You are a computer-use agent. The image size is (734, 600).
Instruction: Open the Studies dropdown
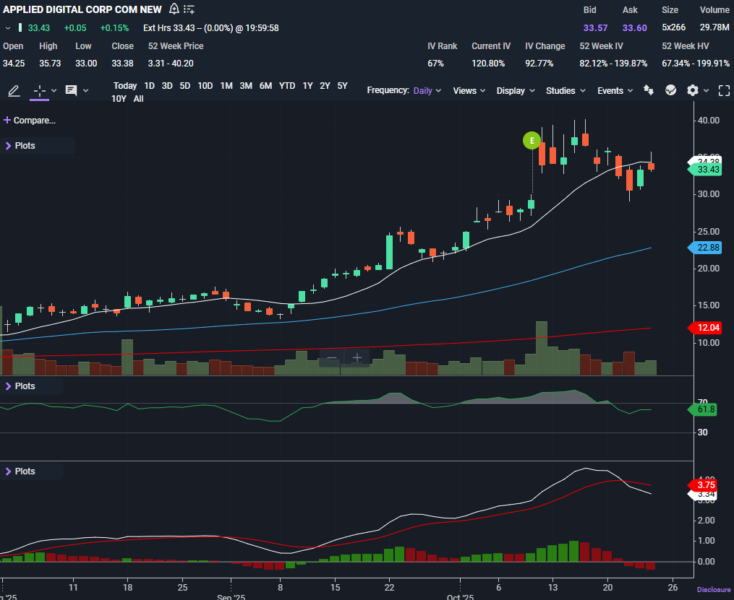pos(566,91)
